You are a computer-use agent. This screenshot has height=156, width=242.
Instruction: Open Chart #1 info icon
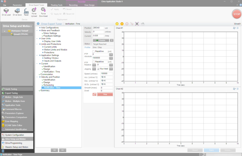tap(237, 28)
